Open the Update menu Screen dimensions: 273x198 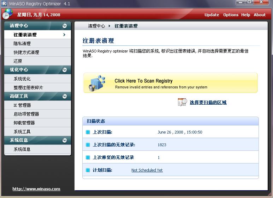pyautogui.click(x=212, y=15)
